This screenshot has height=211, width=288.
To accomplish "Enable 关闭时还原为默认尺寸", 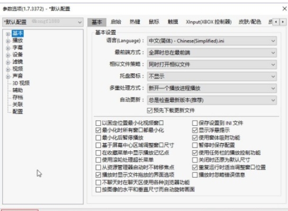I will (x=195, y=160).
